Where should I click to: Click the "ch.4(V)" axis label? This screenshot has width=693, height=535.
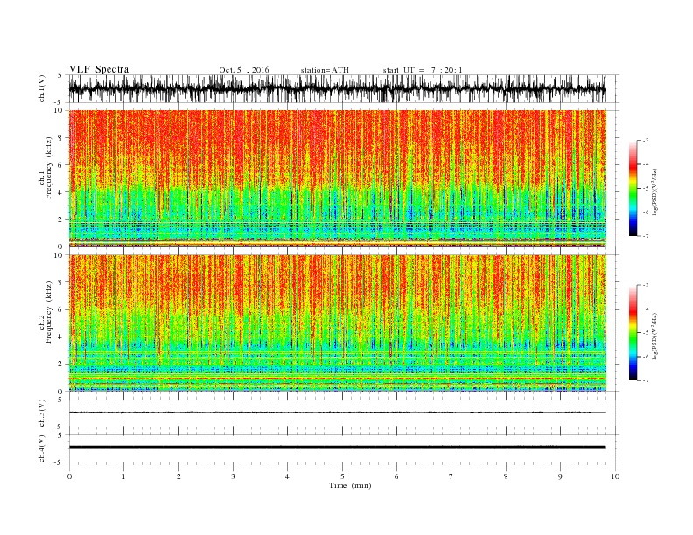point(41,448)
